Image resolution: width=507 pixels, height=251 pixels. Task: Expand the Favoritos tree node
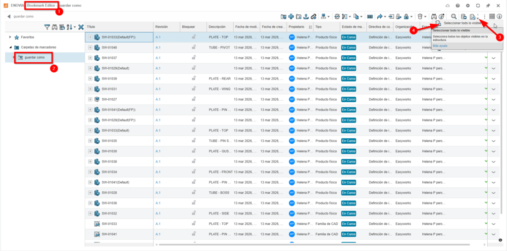tap(10, 37)
